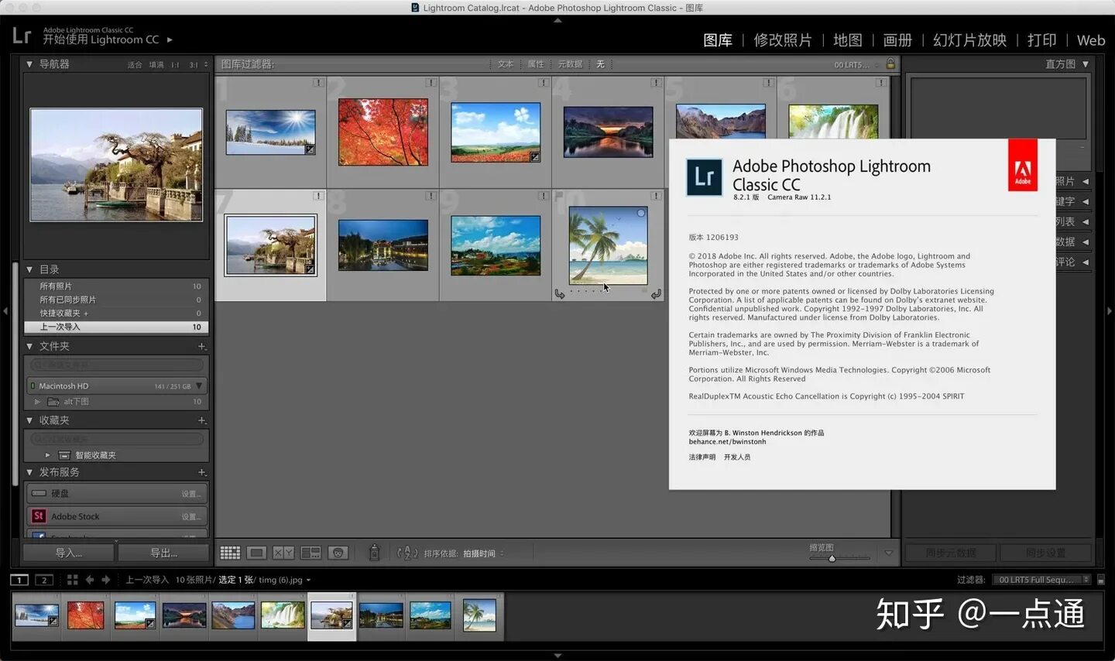The height and width of the screenshot is (661, 1115).
Task: Add folder with plus in 文件夹 panel
Action: [201, 346]
